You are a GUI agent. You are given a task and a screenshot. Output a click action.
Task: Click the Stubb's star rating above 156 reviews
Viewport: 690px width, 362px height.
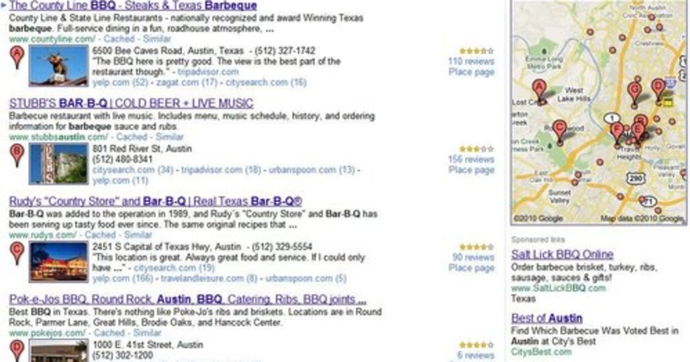(477, 149)
